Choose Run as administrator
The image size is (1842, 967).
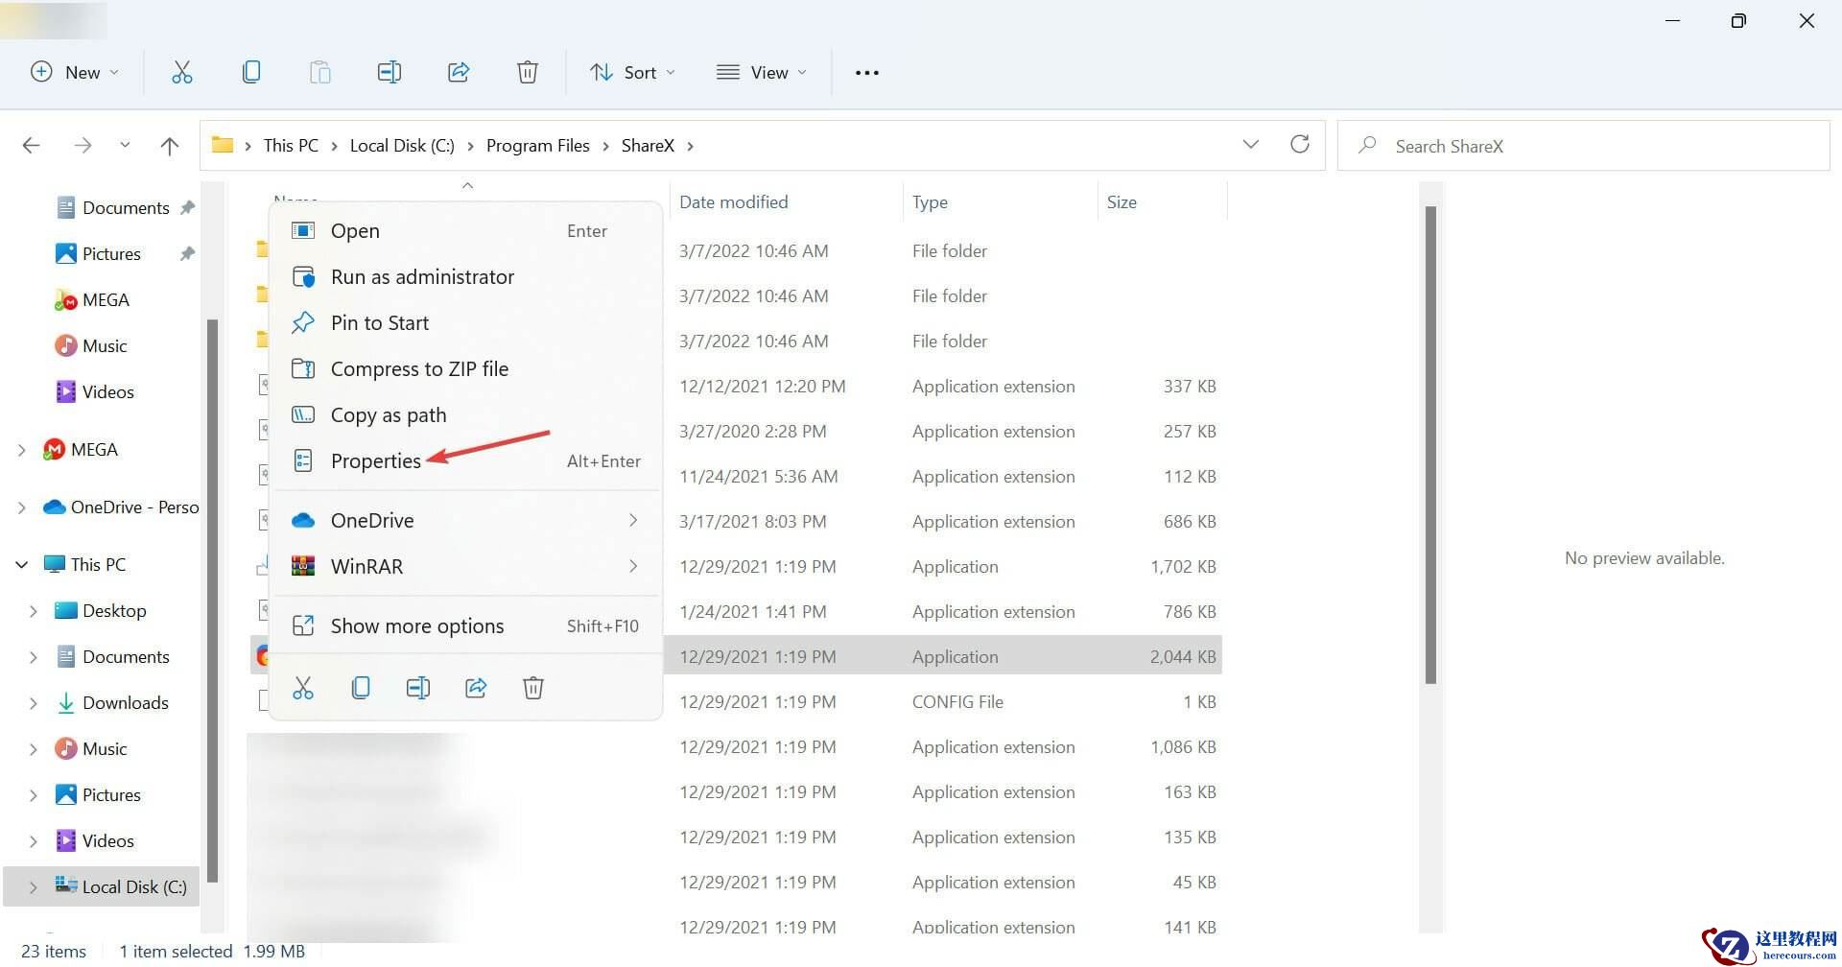click(x=422, y=277)
